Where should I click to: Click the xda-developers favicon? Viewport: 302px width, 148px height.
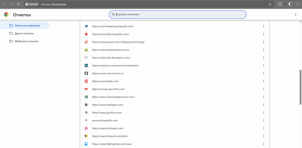[x=86, y=58]
